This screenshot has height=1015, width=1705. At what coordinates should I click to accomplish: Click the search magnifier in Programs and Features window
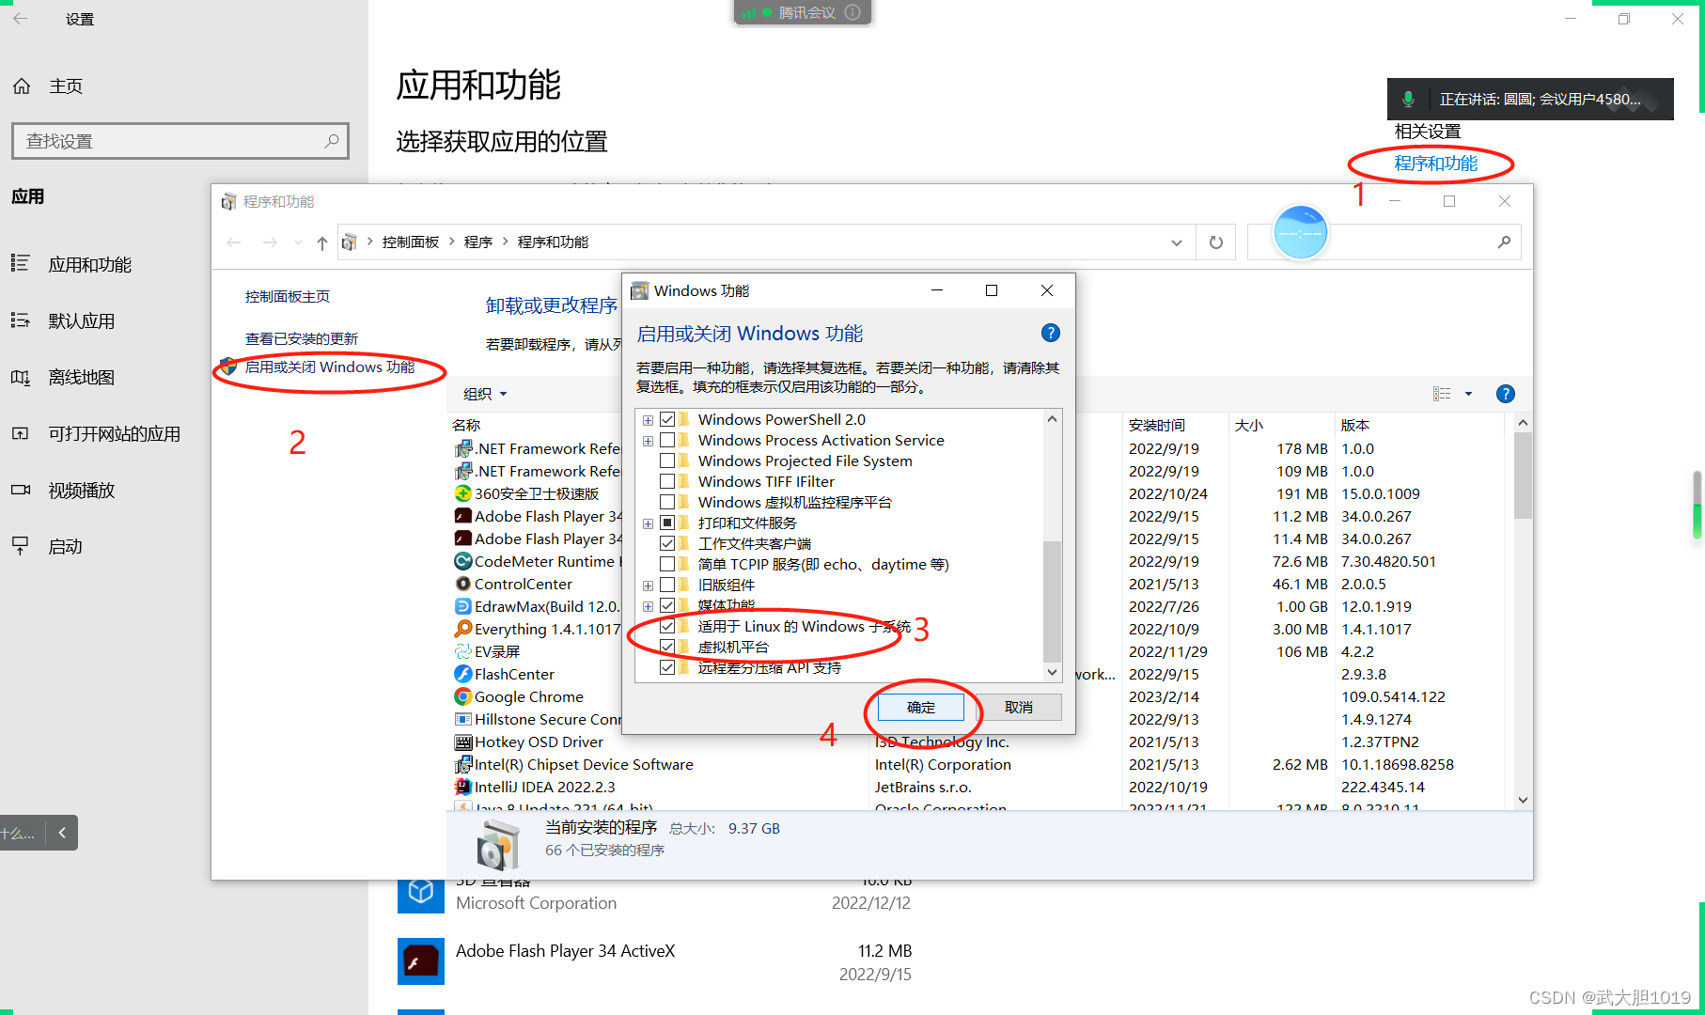point(1504,242)
